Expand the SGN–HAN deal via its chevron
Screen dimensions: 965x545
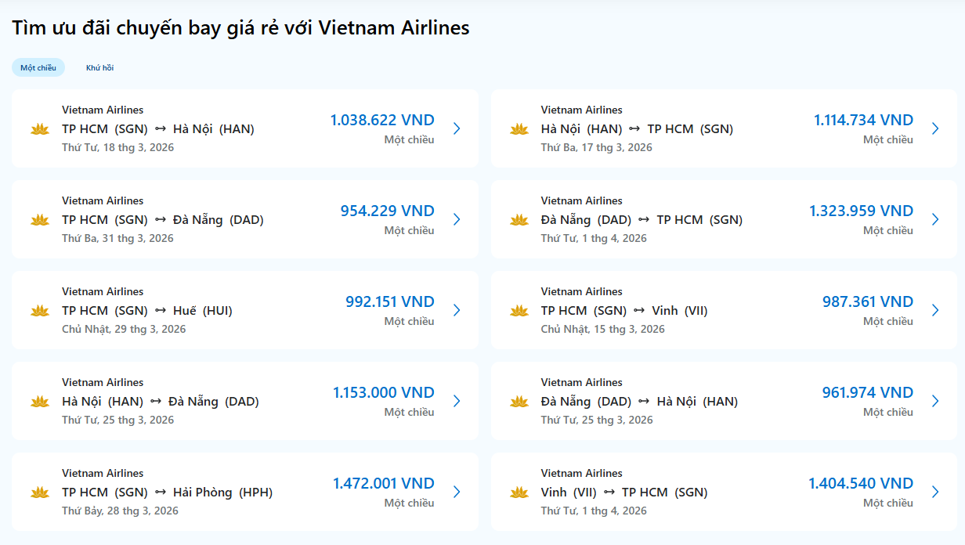457,128
